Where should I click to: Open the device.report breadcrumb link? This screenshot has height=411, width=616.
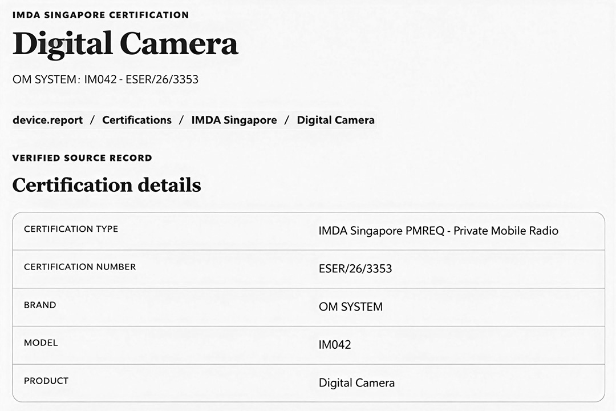47,120
